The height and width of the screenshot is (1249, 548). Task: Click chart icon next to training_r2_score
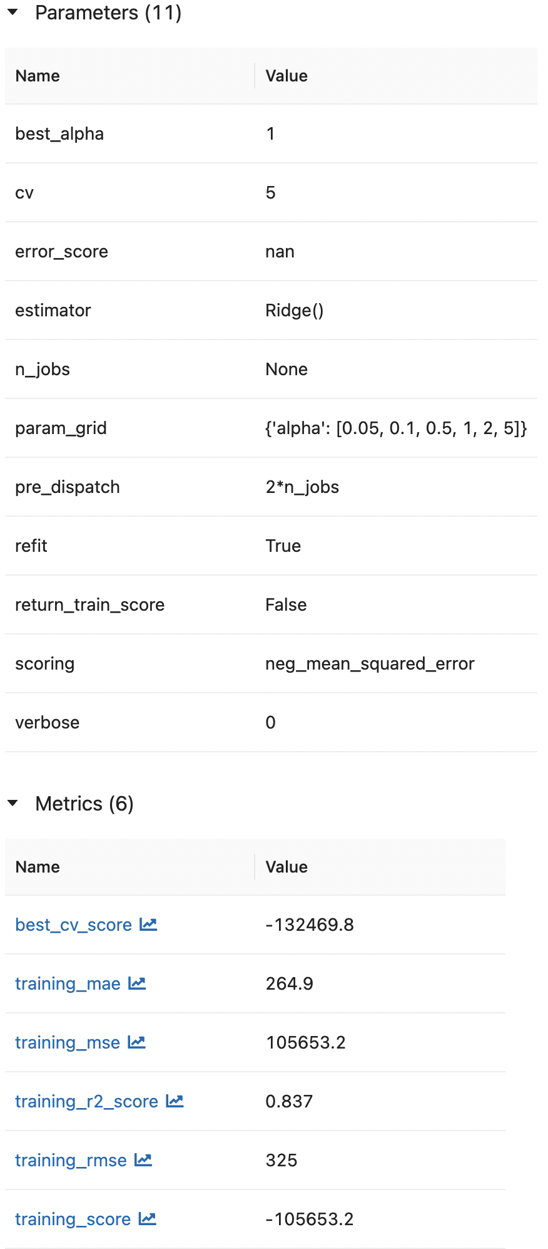pos(175,1101)
